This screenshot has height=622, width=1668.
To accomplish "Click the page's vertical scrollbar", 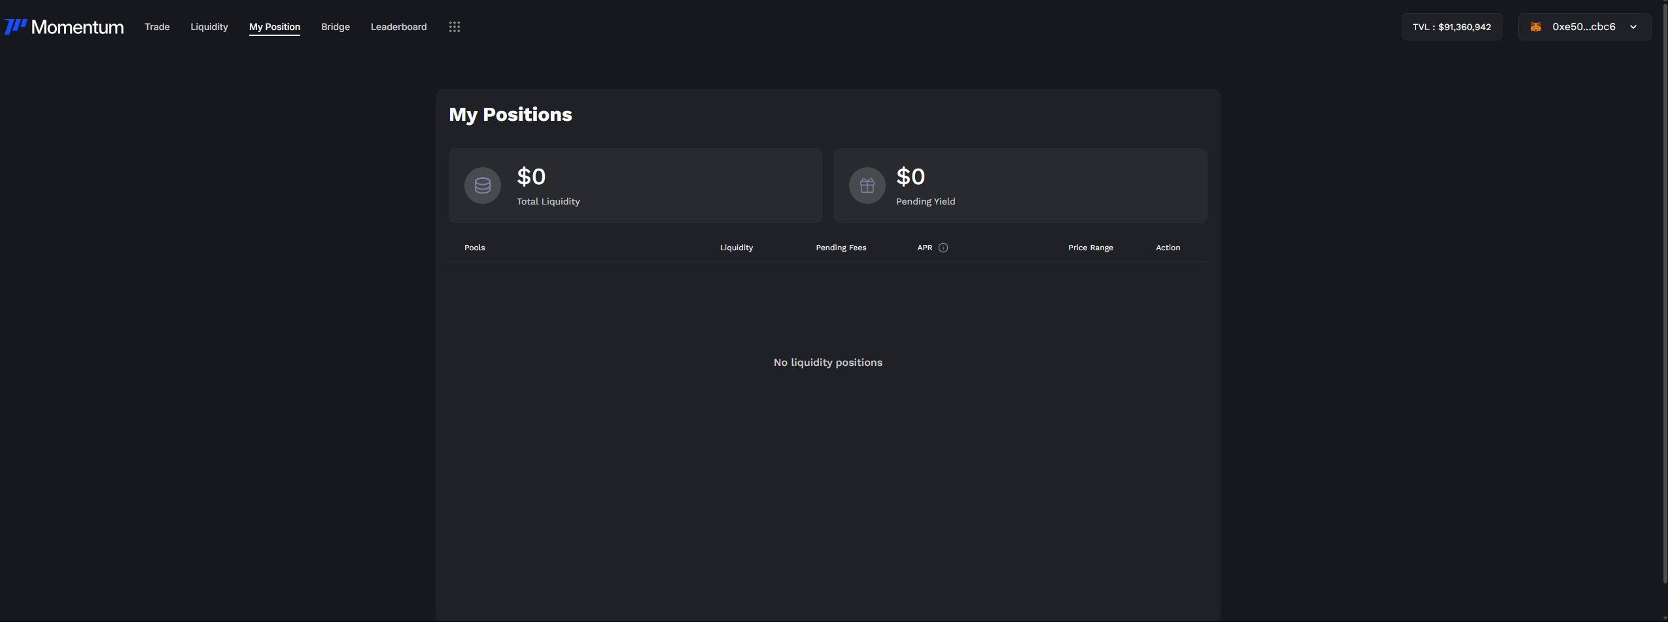I will point(1664,294).
